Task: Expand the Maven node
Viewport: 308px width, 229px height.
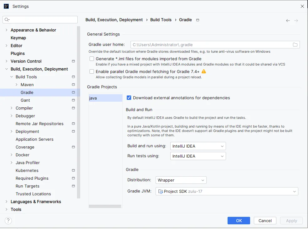Action: [17, 85]
